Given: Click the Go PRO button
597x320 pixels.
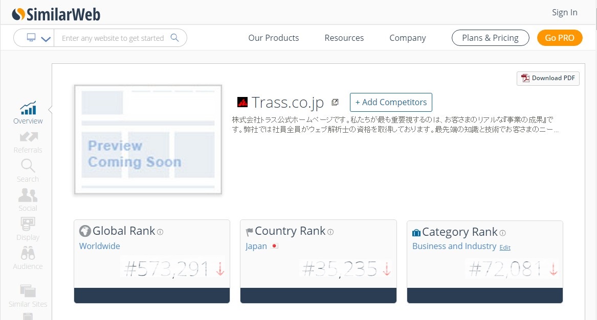Looking at the screenshot, I should coord(560,38).
